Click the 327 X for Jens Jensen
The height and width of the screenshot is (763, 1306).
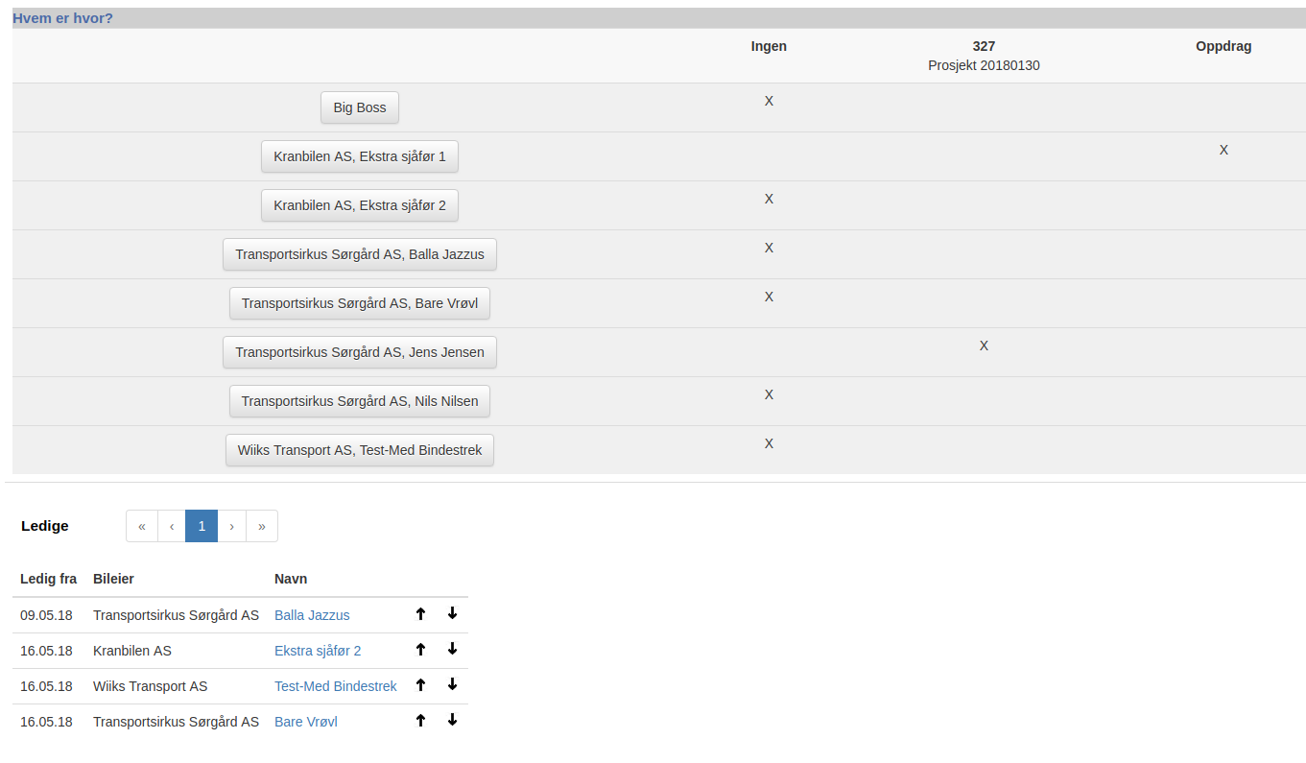pos(984,346)
